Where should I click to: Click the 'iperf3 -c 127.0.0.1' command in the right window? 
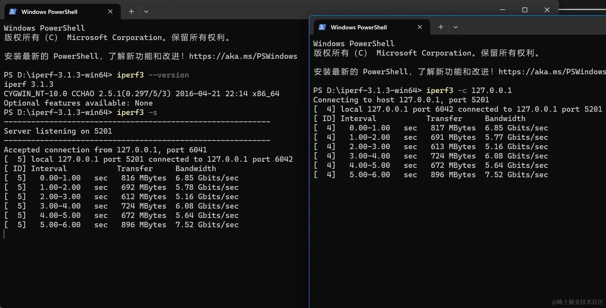point(469,90)
